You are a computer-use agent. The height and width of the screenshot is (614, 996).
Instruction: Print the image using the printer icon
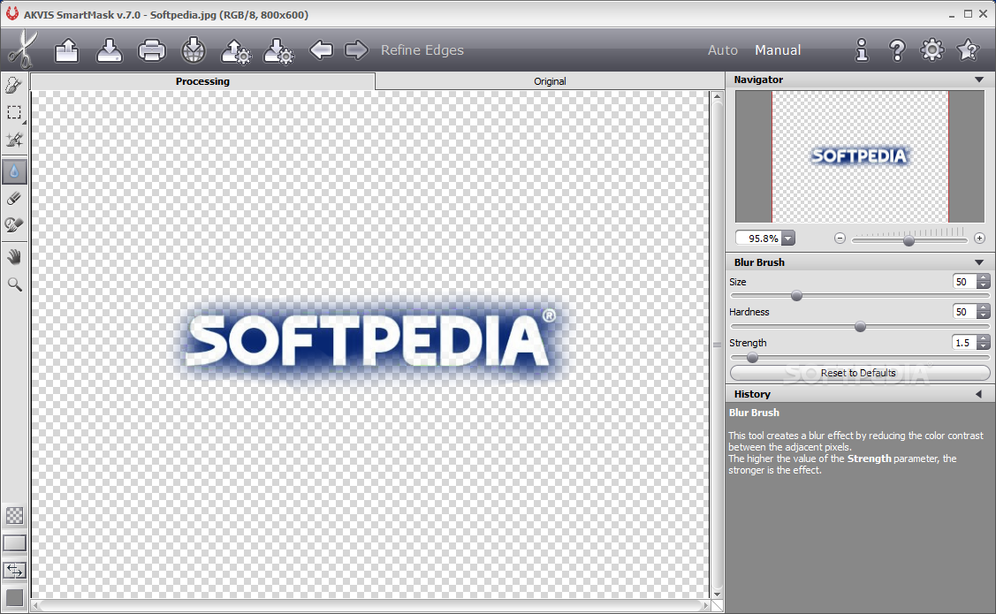pos(152,50)
